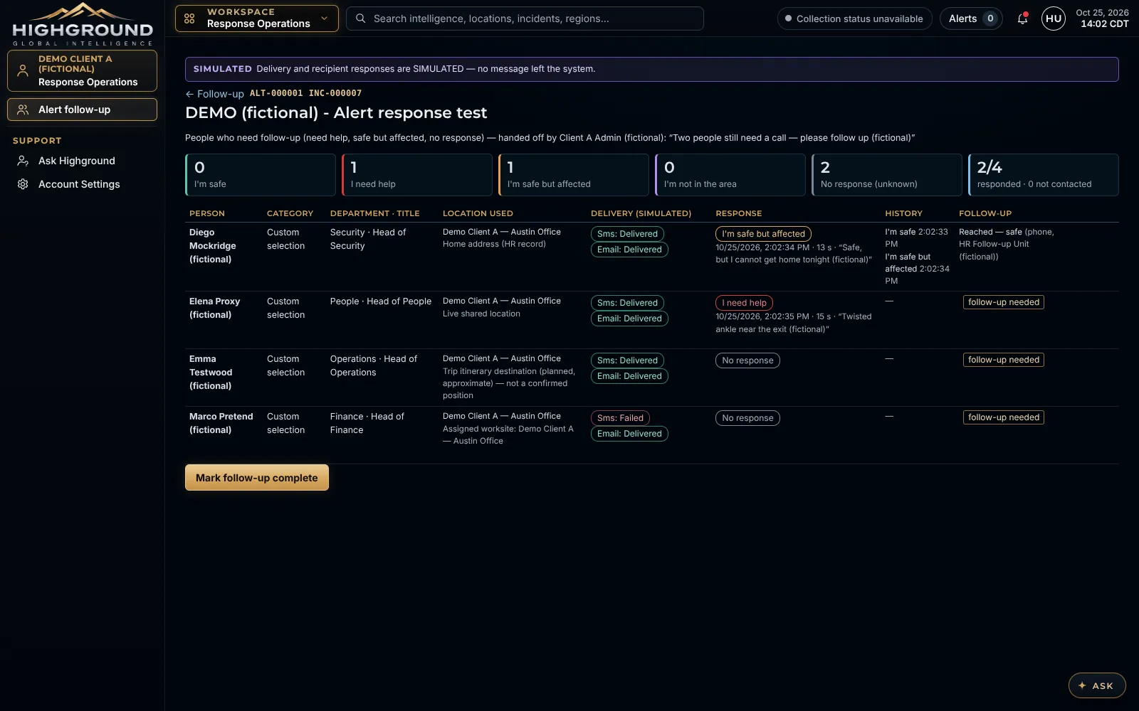Image resolution: width=1139 pixels, height=711 pixels.
Task: Open the notifications bell icon
Action: pyautogui.click(x=1022, y=18)
